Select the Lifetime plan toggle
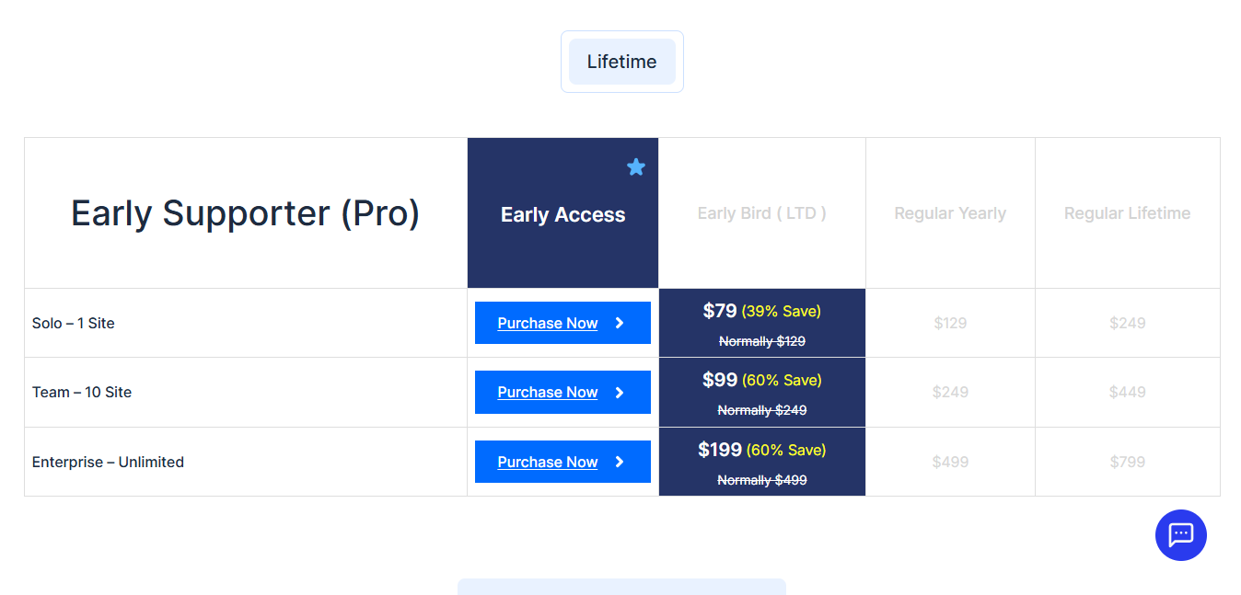This screenshot has height=595, width=1241. (x=621, y=61)
